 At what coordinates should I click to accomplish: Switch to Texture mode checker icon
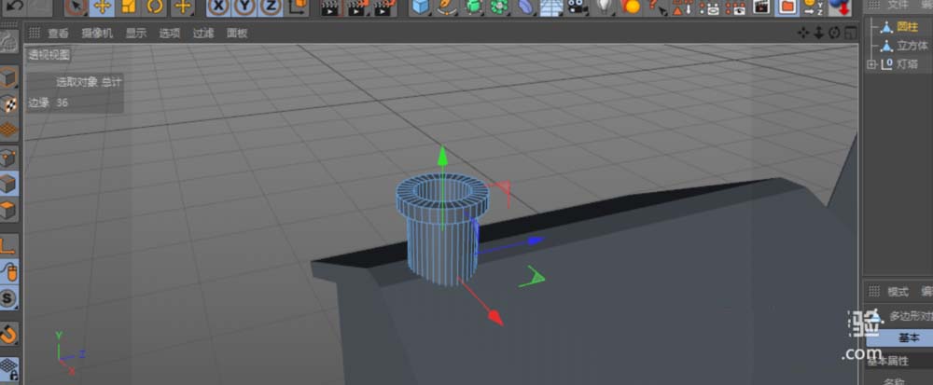coord(9,103)
